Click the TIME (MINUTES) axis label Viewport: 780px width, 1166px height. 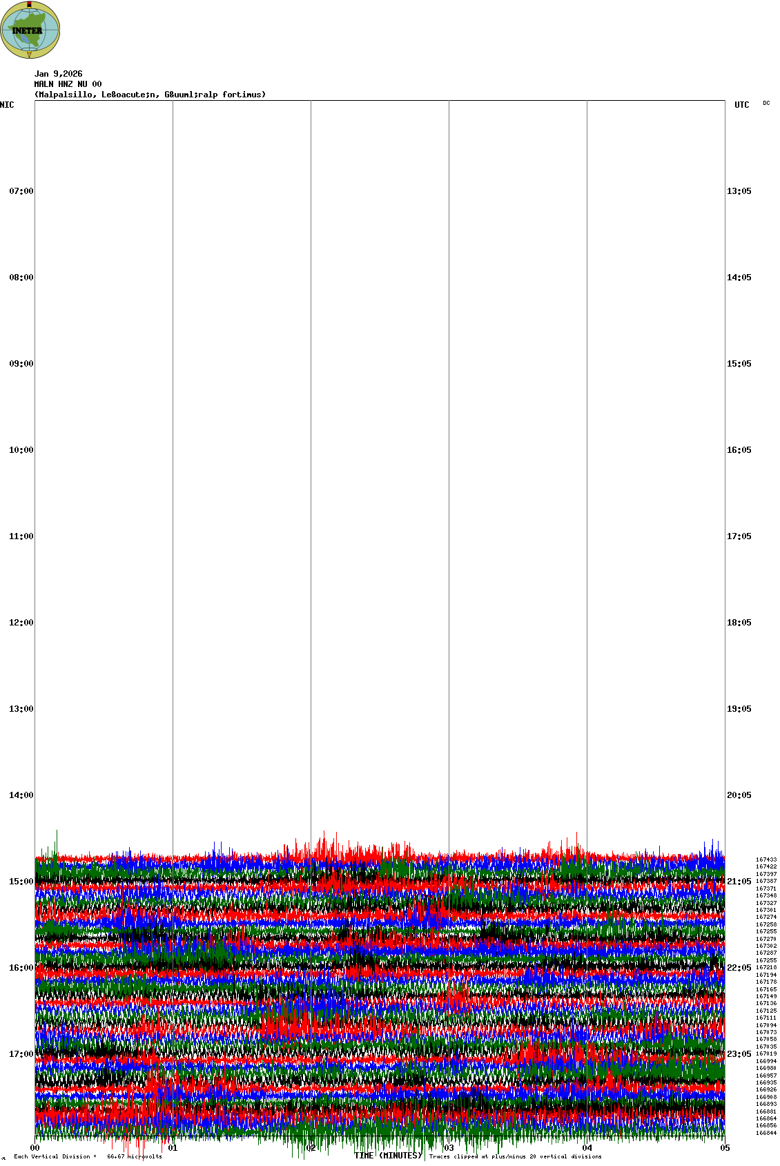point(388,1156)
